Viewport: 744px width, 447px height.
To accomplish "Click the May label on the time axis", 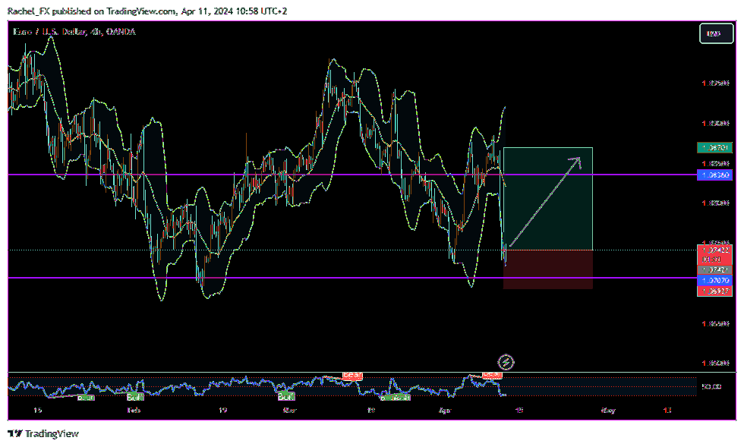I will (x=608, y=410).
